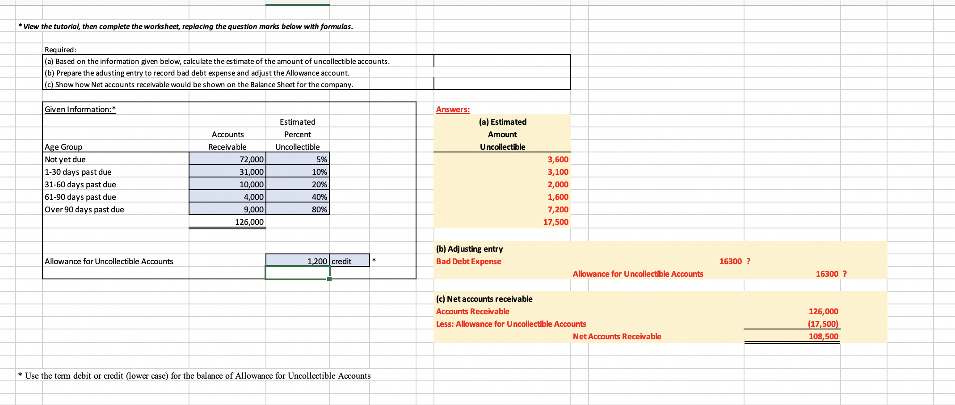
Task: Select the 'Not yet due' age group label
Action: (65, 159)
